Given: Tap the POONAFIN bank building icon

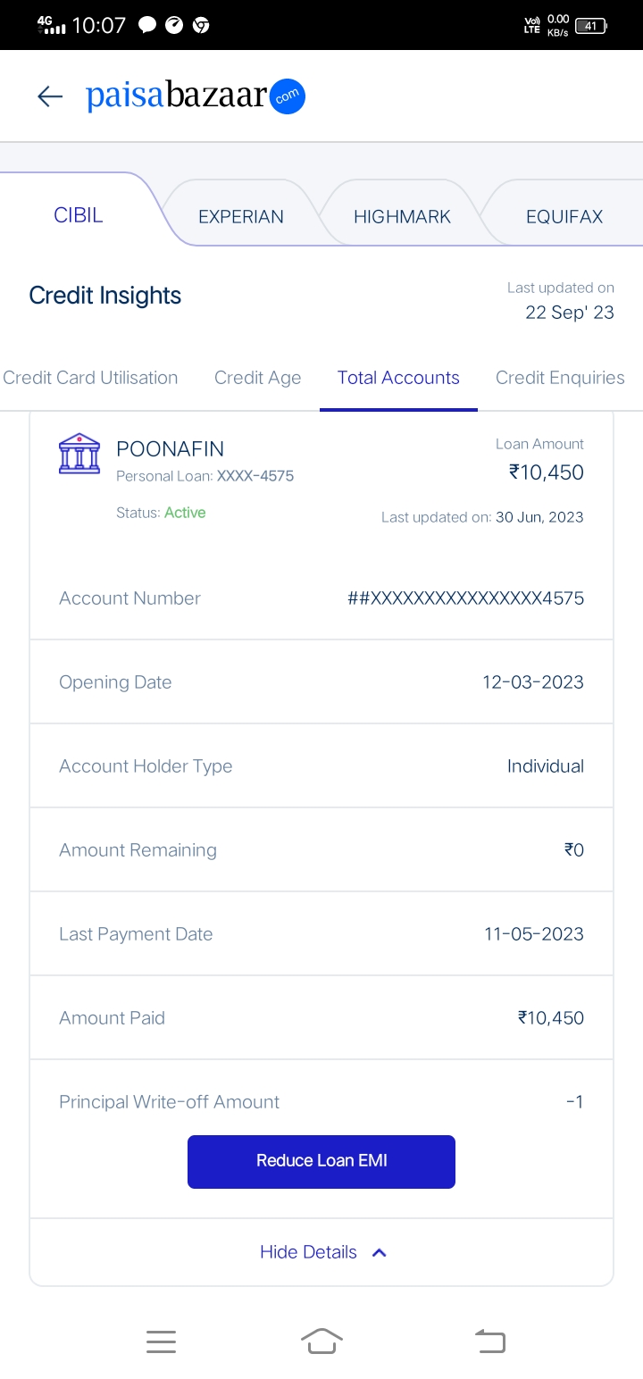Looking at the screenshot, I should (x=79, y=454).
